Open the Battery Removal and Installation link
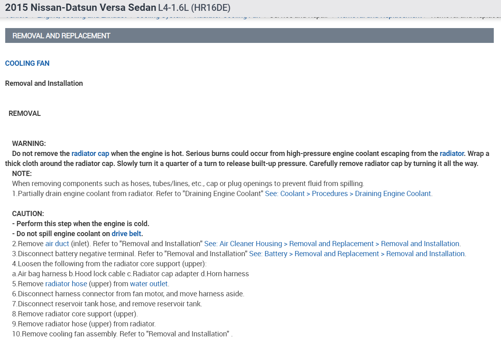This screenshot has width=501, height=344. [357, 254]
